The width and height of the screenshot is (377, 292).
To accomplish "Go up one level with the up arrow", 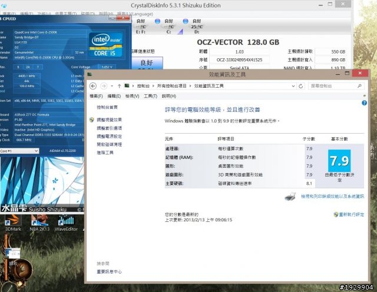I will tap(119, 86).
